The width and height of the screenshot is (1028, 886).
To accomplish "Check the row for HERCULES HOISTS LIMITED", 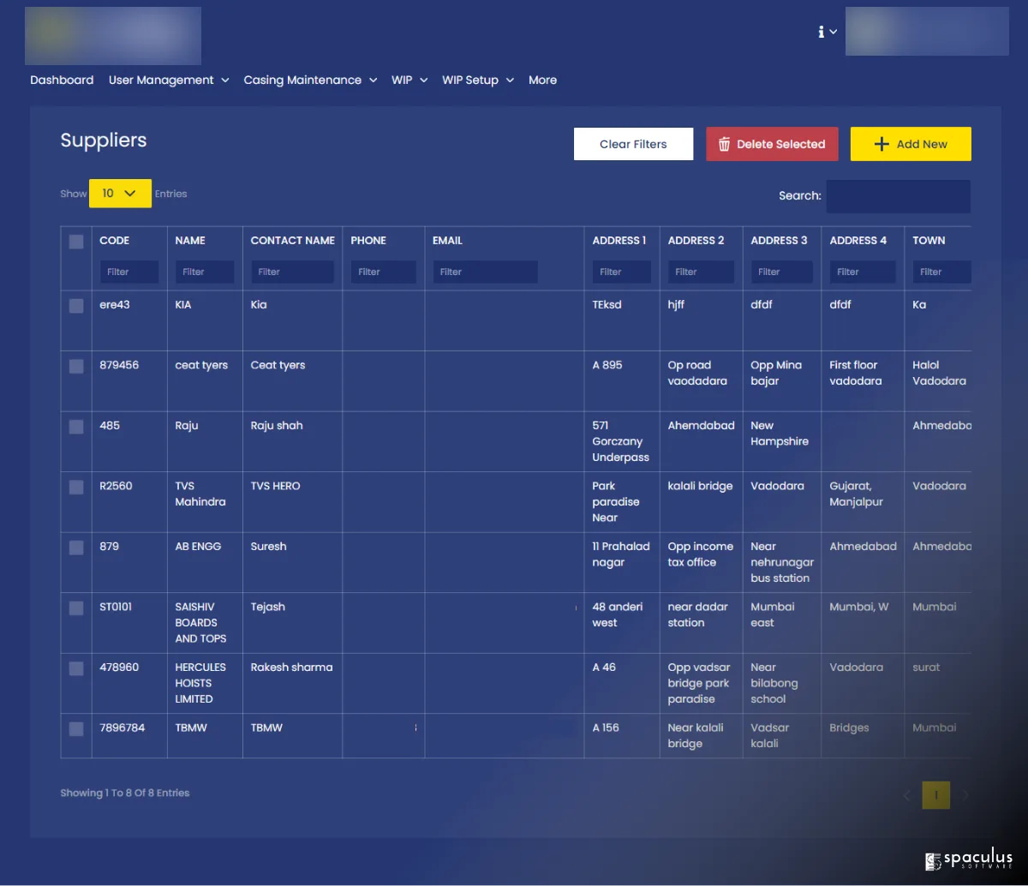I will tap(76, 668).
